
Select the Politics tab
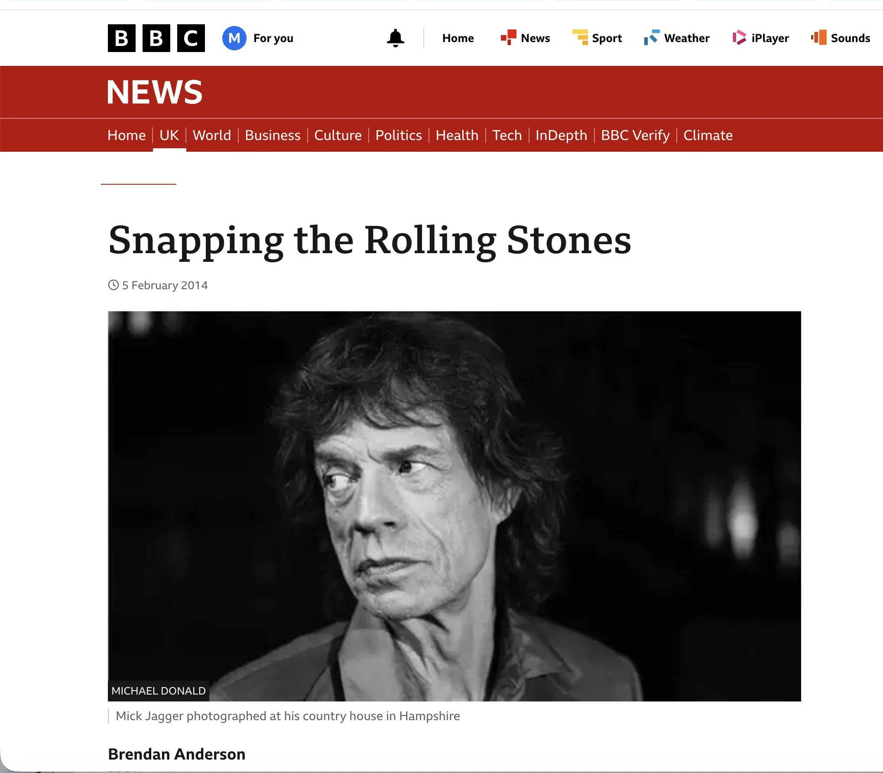pyautogui.click(x=399, y=135)
